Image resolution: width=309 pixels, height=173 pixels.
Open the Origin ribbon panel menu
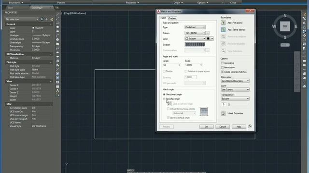(x=178, y=3)
